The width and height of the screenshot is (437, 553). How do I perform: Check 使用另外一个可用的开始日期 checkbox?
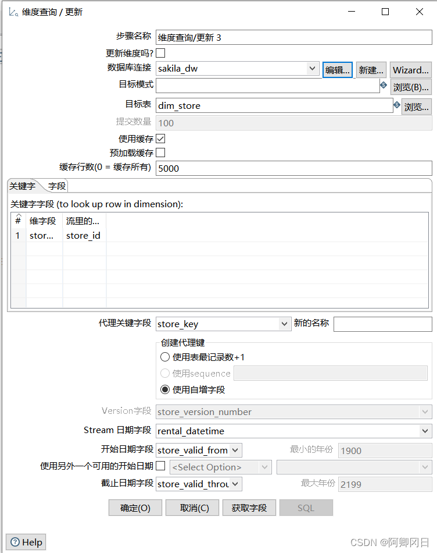tap(160, 466)
